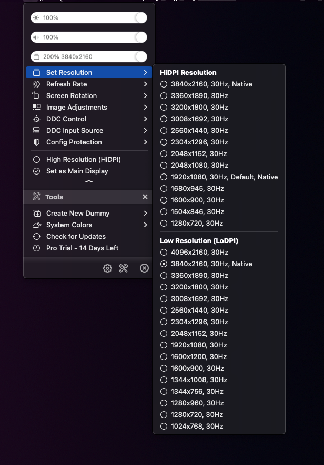
Task: Click the Image Adjustments icon
Action: point(36,107)
